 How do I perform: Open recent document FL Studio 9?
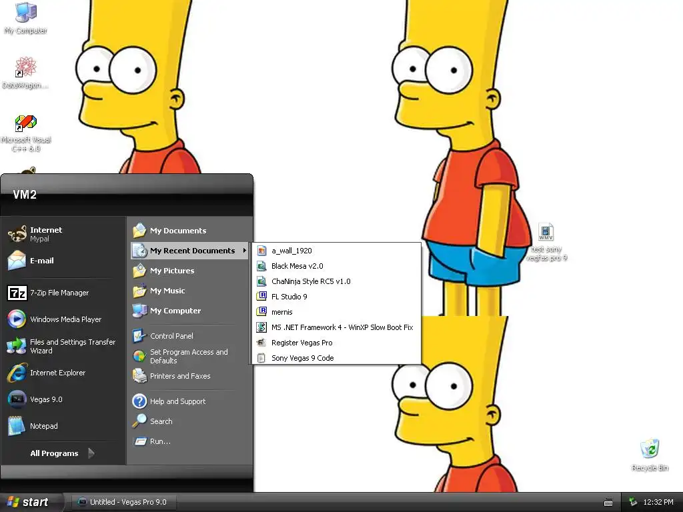(337, 297)
